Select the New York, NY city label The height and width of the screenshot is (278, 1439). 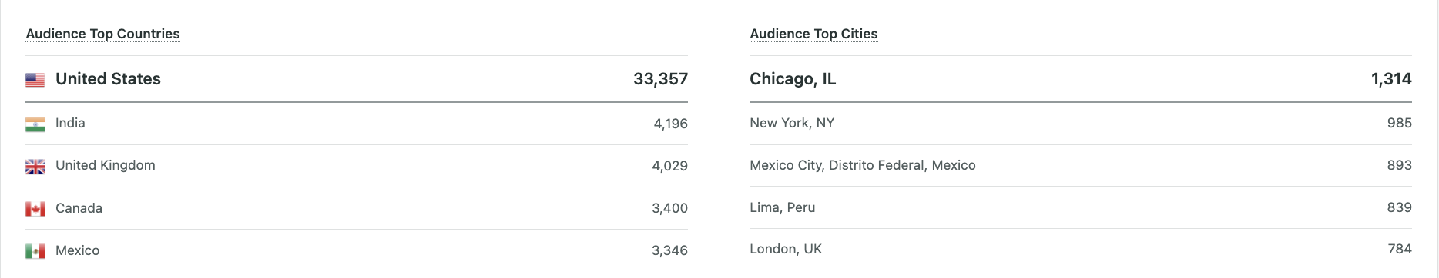[792, 124]
